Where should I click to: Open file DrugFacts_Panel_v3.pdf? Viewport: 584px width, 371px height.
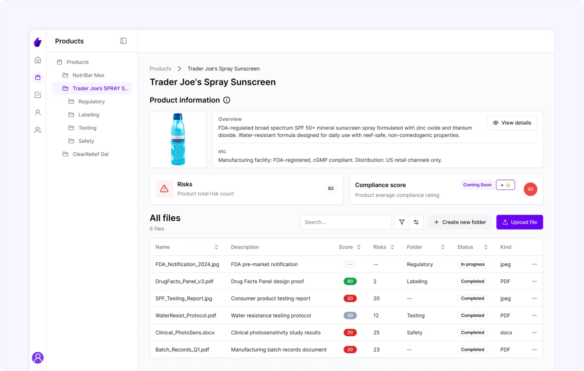tap(184, 281)
